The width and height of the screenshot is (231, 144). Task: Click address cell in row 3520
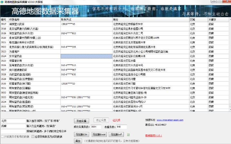[151, 38]
